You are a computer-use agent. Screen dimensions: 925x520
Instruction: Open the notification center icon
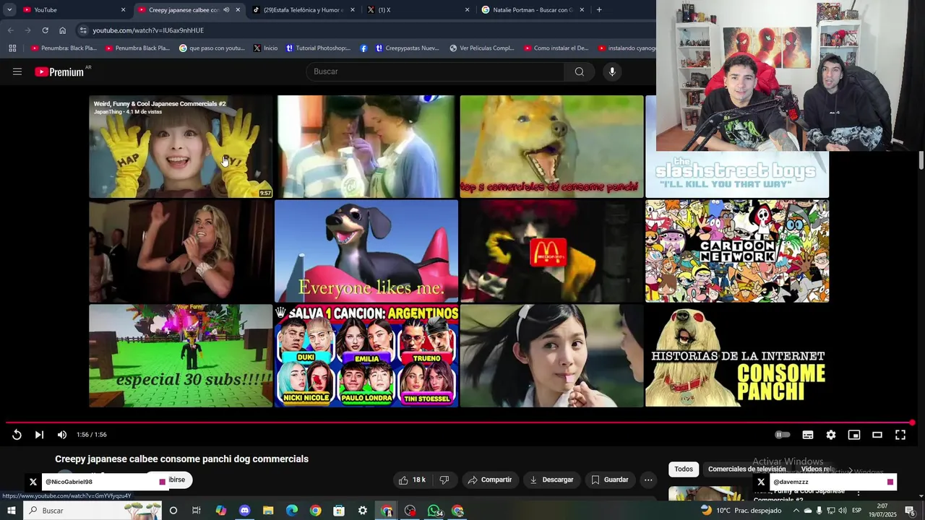(911, 511)
